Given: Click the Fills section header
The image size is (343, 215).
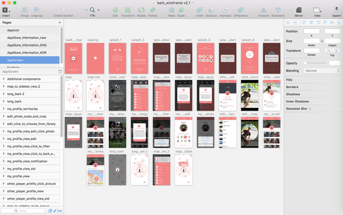Looking at the screenshot, I should click(289, 80).
